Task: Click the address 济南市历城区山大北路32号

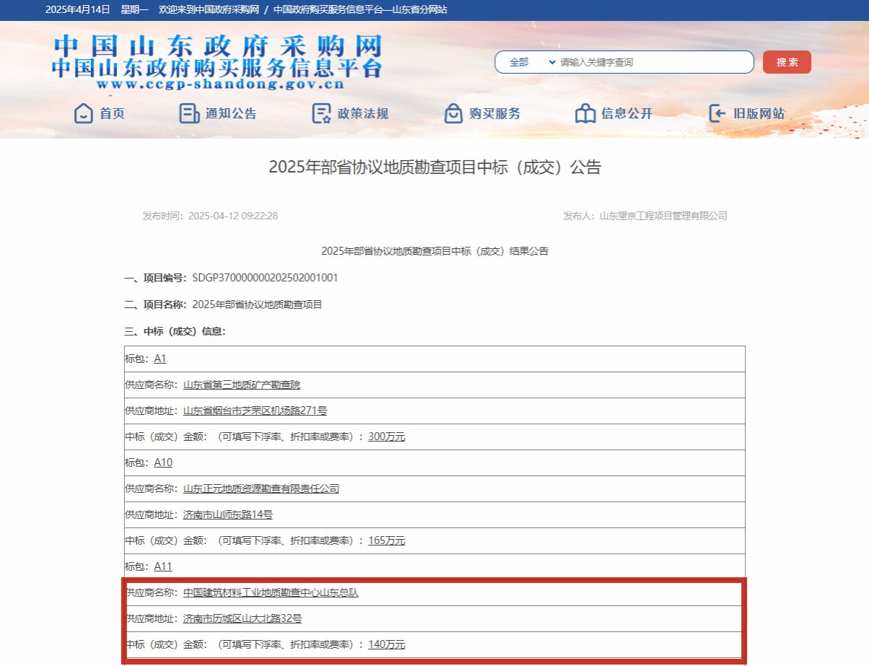Action: tap(243, 618)
